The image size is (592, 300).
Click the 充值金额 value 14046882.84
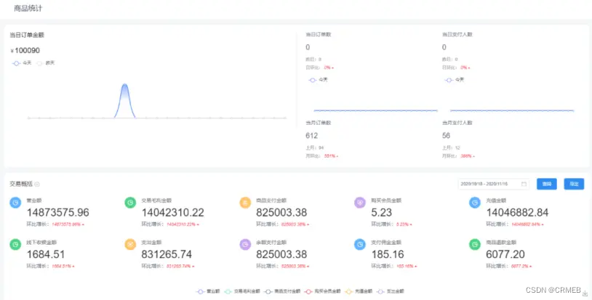pyautogui.click(x=517, y=213)
